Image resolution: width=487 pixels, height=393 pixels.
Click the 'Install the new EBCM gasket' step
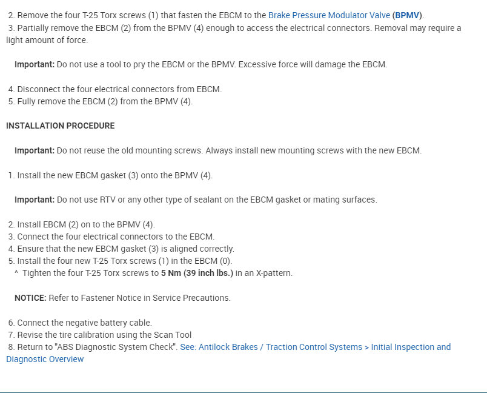114,175
